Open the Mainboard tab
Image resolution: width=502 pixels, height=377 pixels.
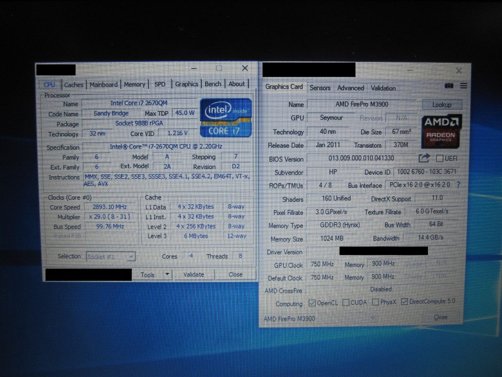103,84
